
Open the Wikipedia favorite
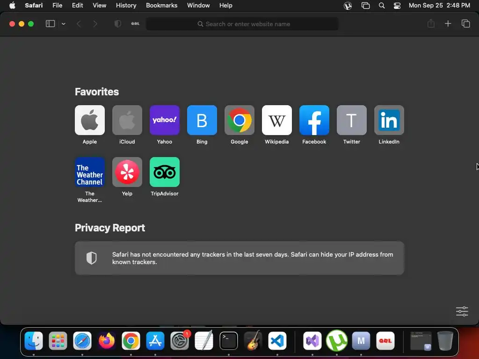[x=277, y=120]
